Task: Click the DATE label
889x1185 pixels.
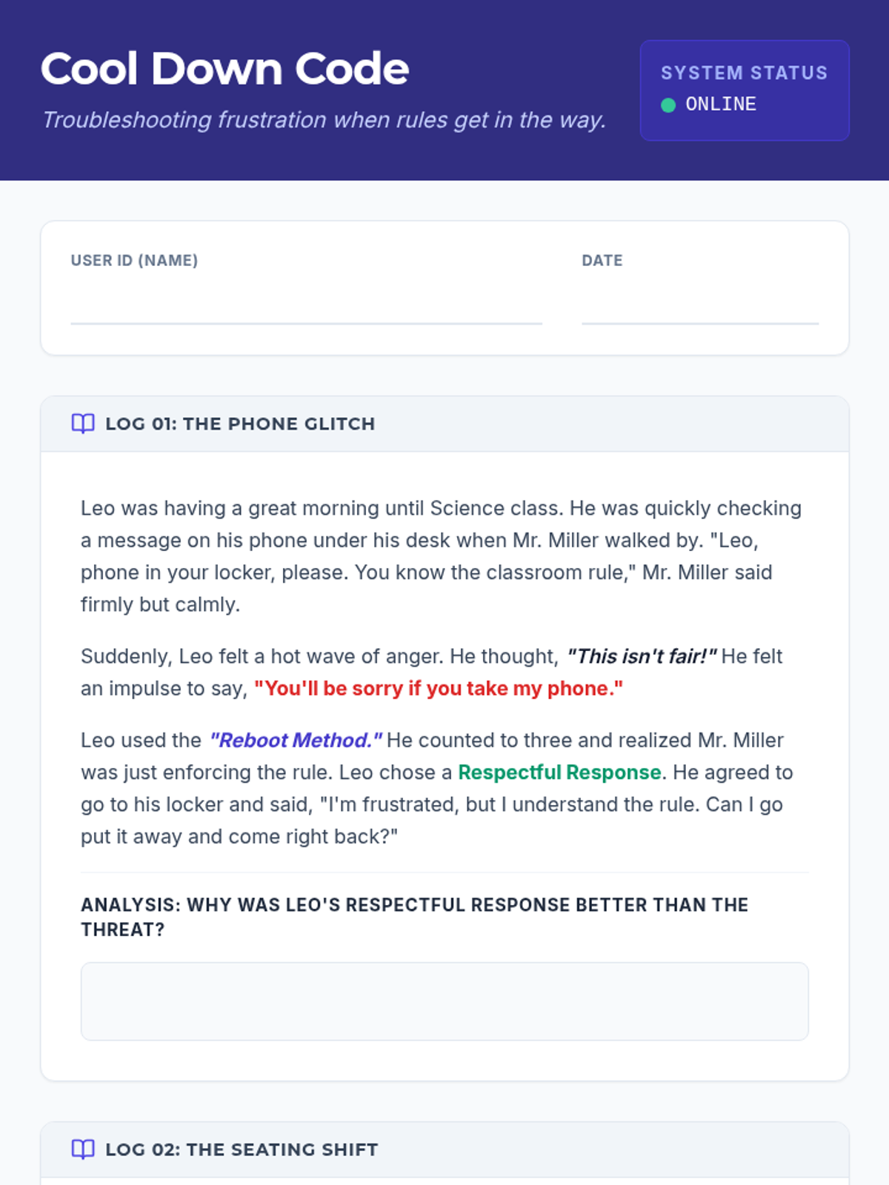Action: 602,261
